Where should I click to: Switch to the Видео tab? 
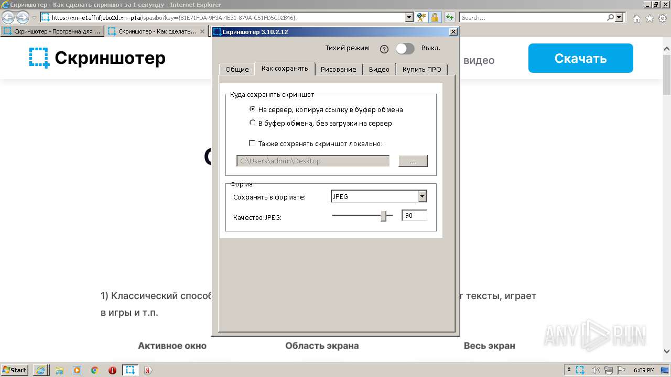point(379,69)
